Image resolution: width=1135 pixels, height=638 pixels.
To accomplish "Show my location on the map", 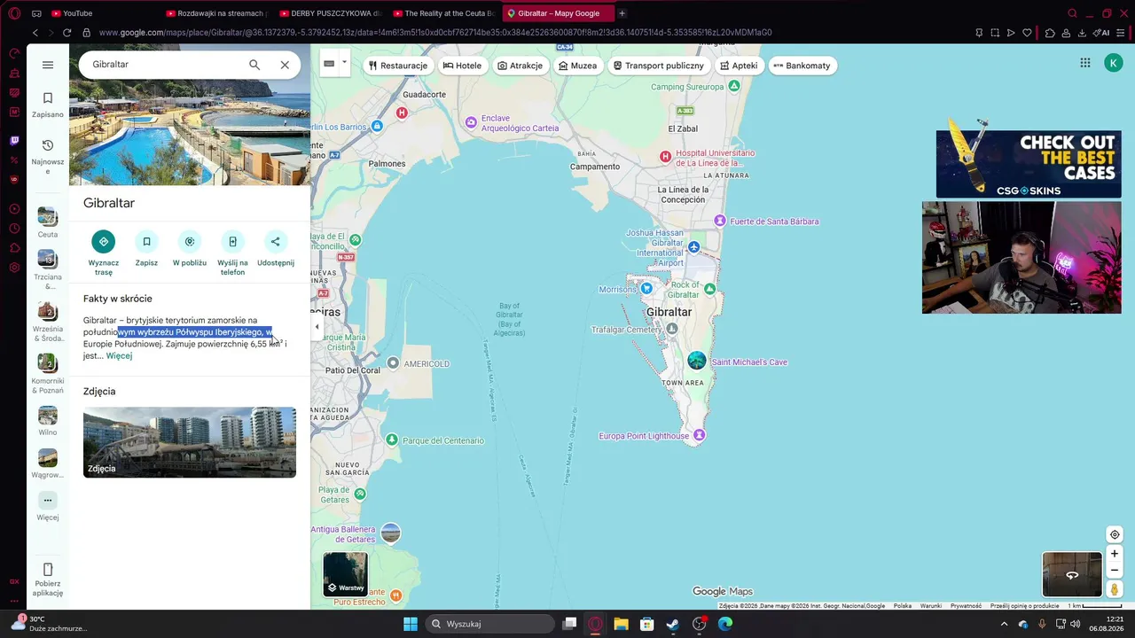I will [1115, 534].
